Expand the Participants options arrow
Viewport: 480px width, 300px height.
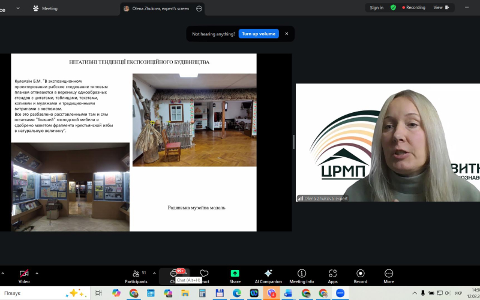[x=154, y=272]
